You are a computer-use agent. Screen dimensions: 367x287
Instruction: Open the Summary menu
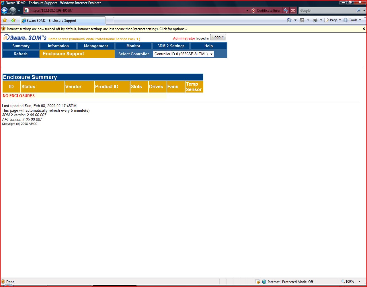[x=21, y=46]
